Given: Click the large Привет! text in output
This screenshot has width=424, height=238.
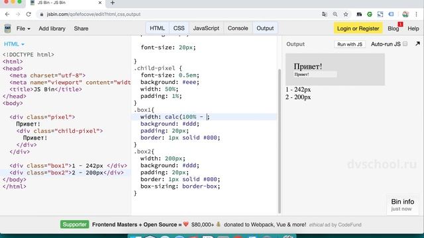Looking at the screenshot, I should pyautogui.click(x=307, y=66).
